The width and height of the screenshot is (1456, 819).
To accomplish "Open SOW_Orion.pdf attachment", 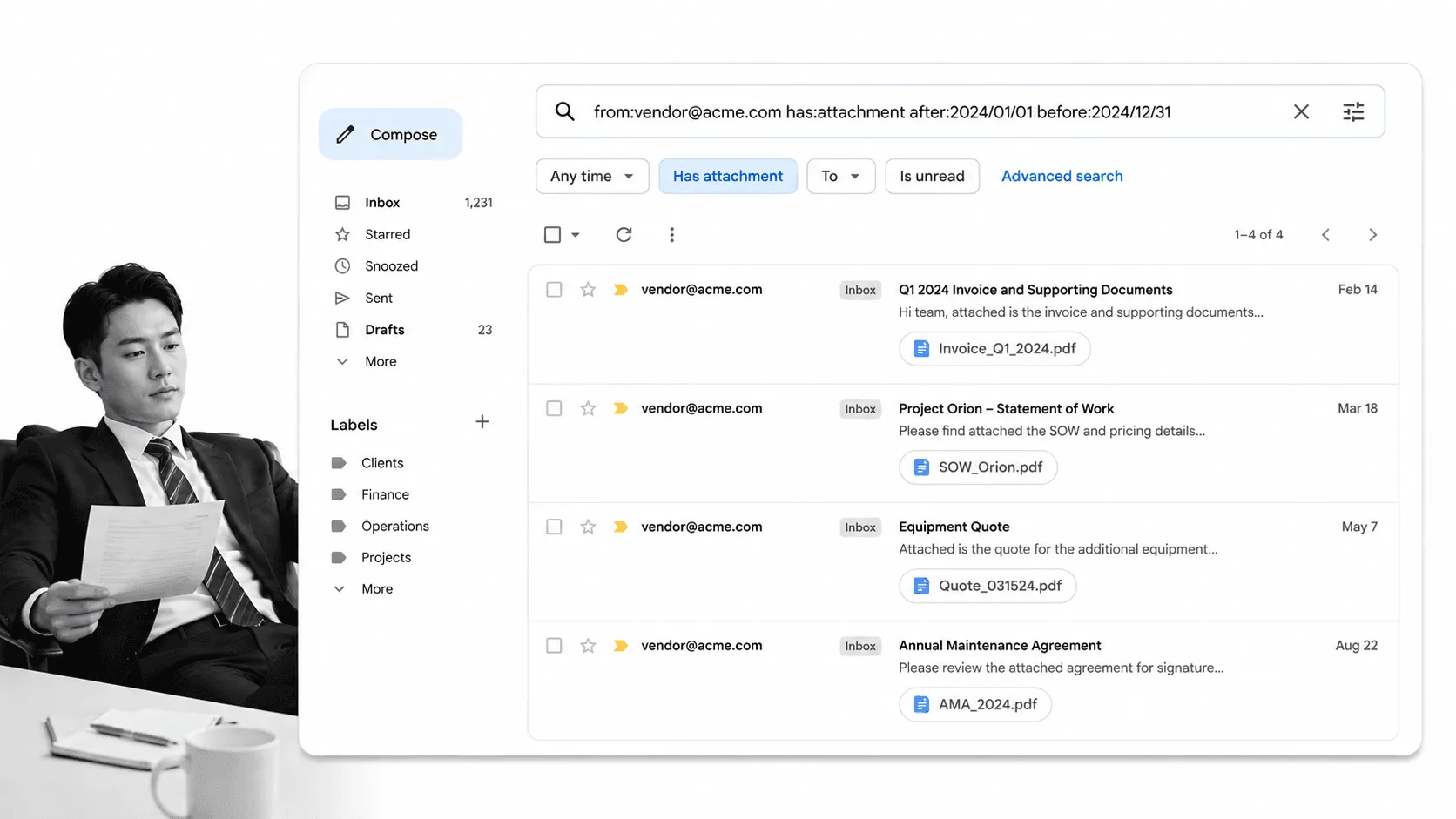I will pos(978,467).
